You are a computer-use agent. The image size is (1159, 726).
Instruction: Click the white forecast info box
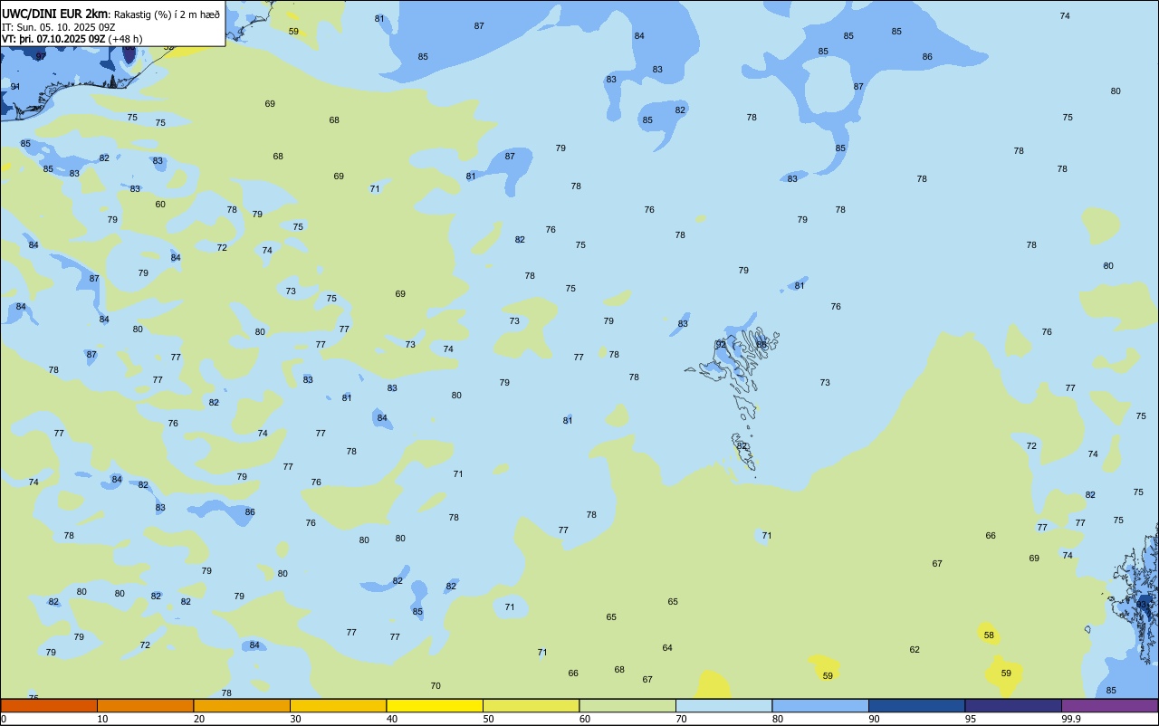tap(112, 24)
